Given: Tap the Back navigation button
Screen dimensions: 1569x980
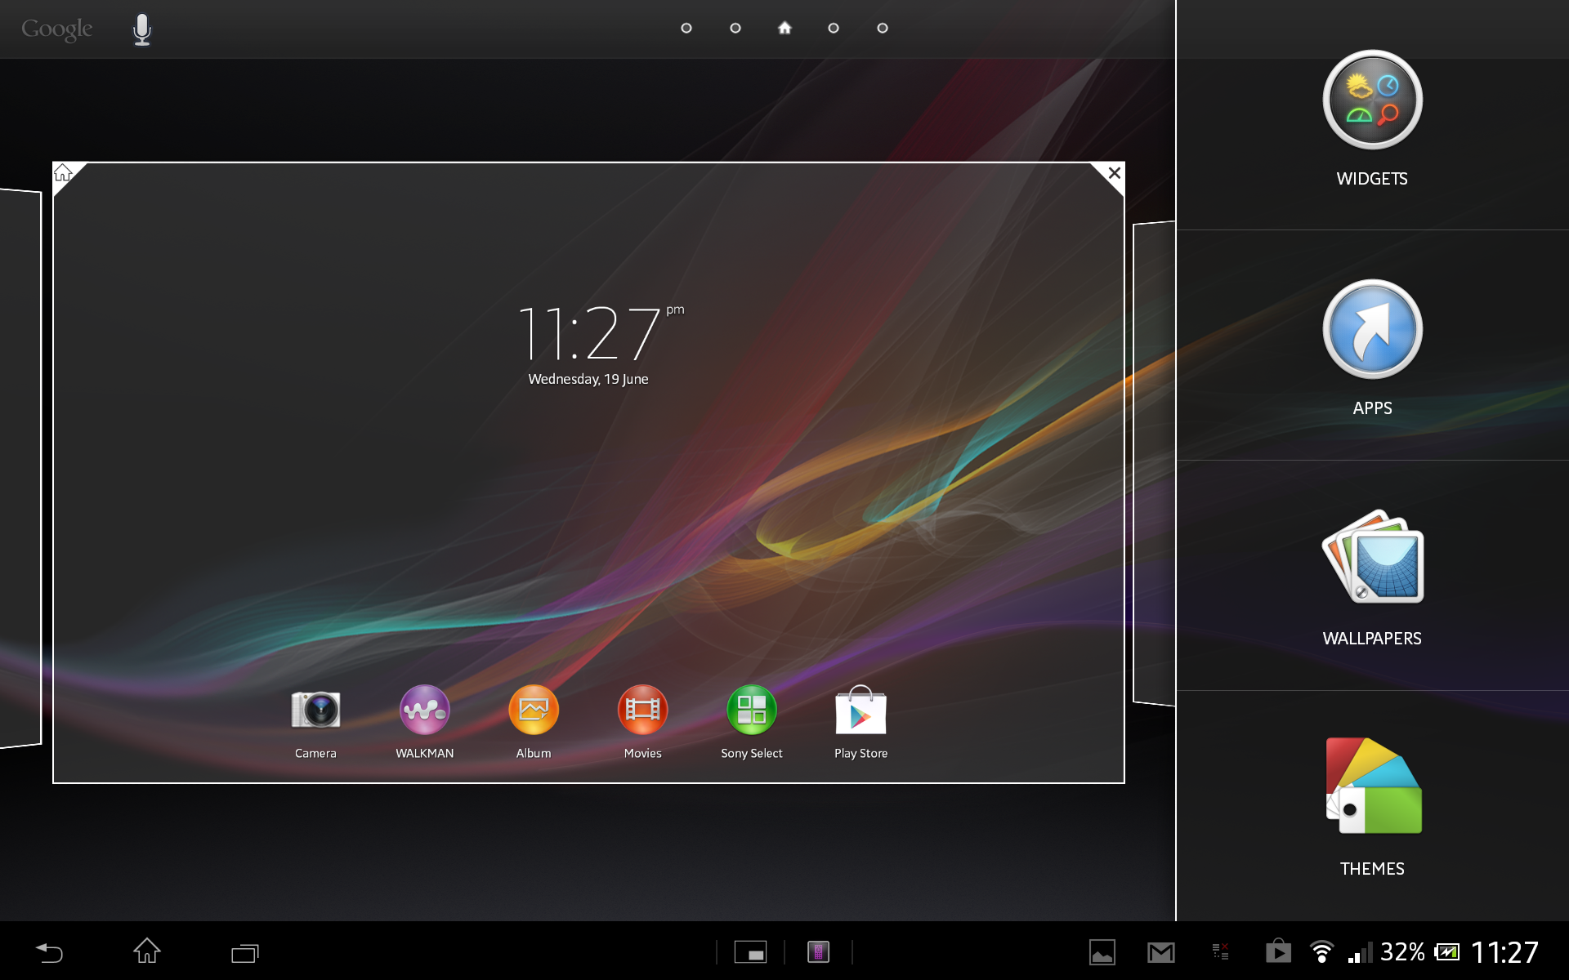Looking at the screenshot, I should click(x=49, y=952).
